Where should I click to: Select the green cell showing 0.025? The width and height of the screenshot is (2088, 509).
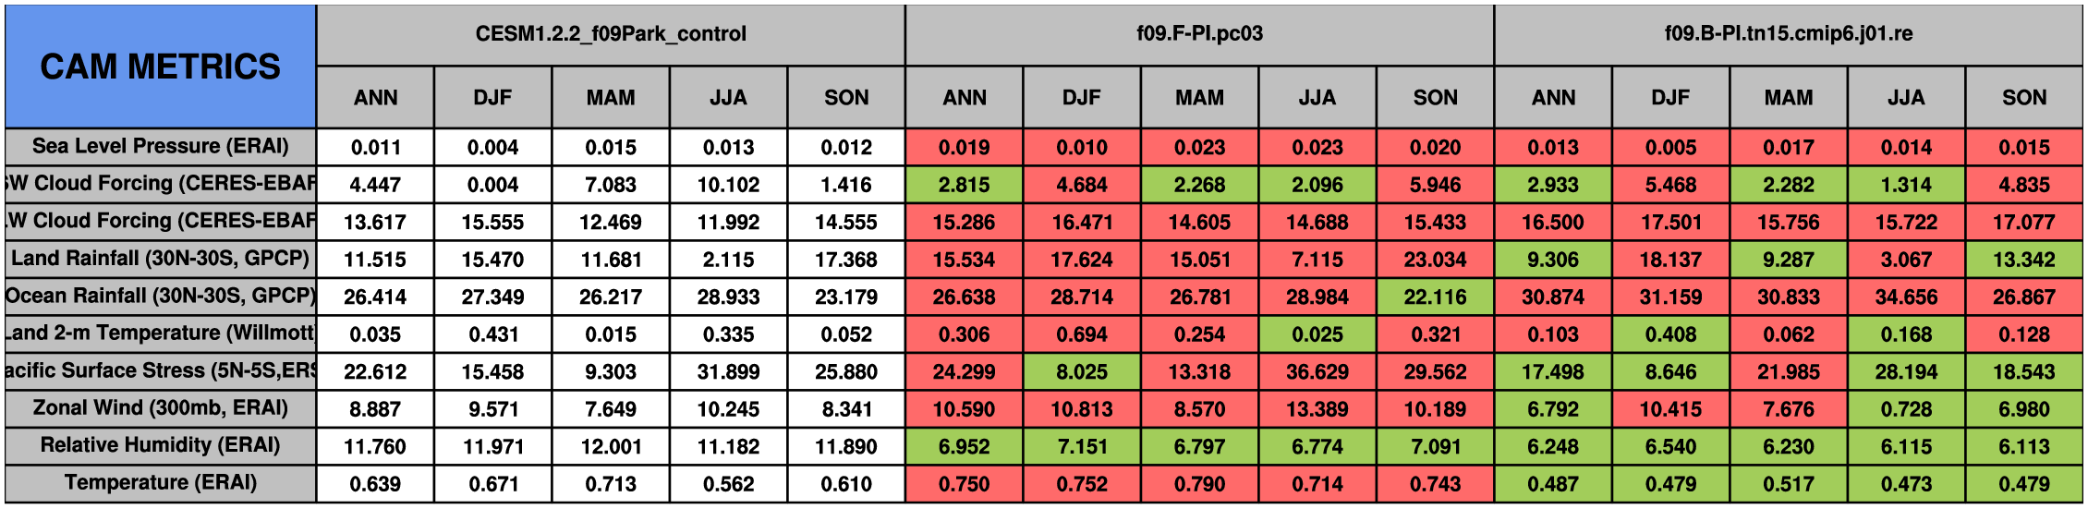(1317, 333)
